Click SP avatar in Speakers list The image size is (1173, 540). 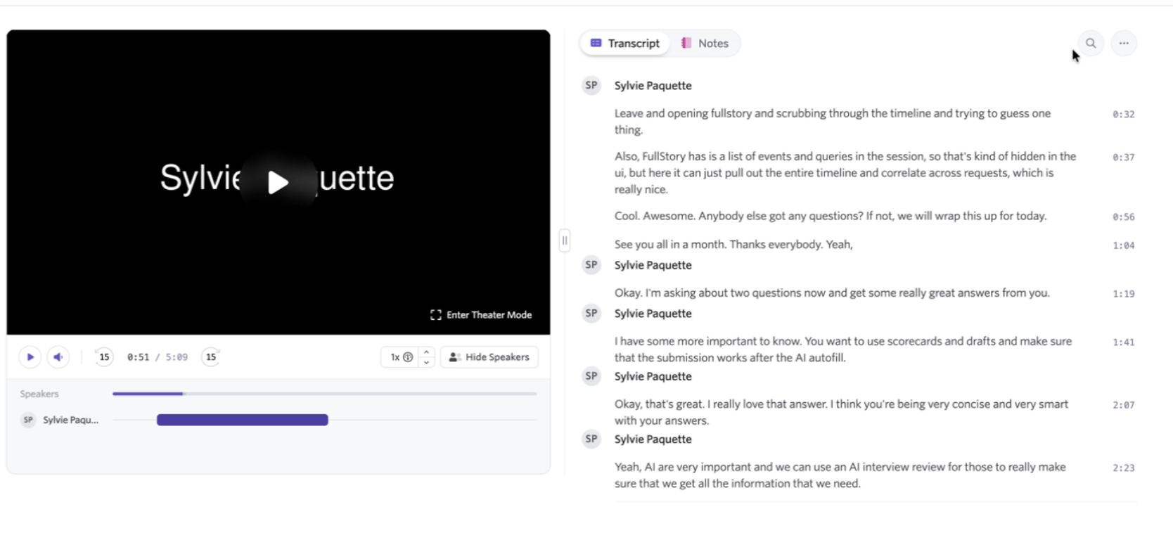click(28, 420)
